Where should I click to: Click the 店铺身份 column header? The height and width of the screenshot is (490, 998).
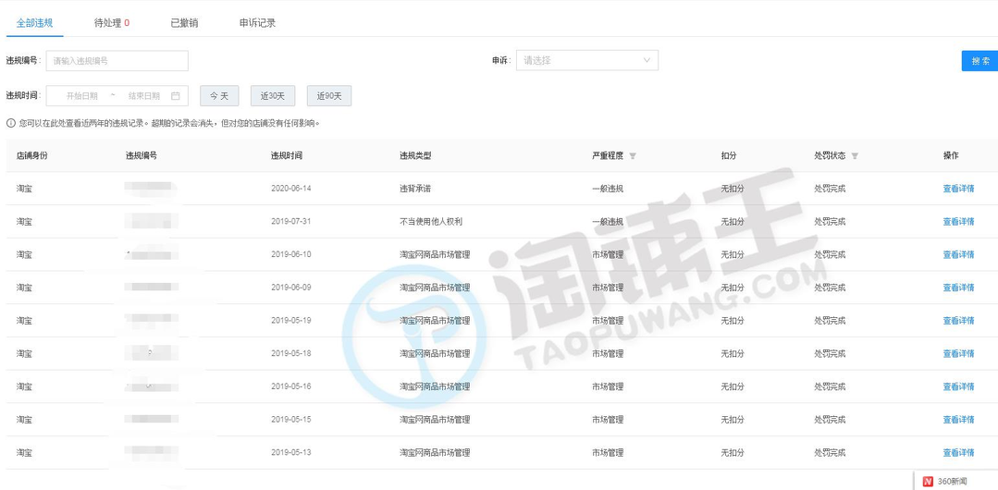point(31,156)
